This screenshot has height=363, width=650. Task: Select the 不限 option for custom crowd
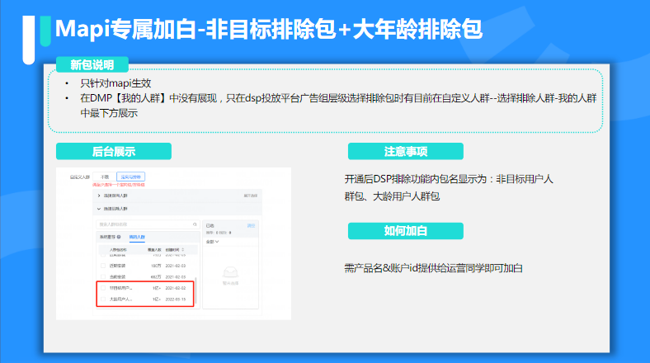point(105,177)
